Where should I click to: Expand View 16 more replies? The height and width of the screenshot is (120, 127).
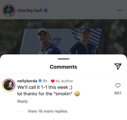(x=47, y=111)
